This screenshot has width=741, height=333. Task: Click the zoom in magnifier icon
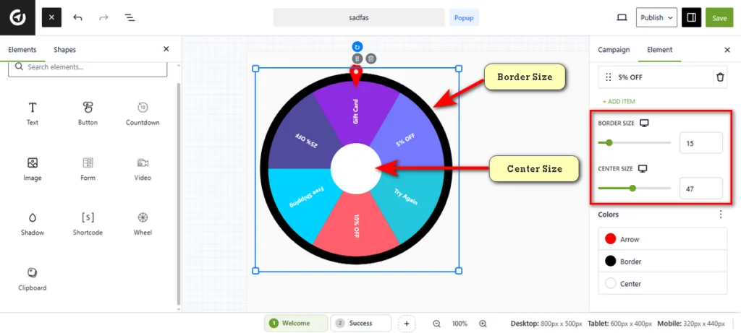click(x=483, y=324)
